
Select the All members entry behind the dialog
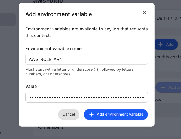pyautogui.click(x=50, y=127)
